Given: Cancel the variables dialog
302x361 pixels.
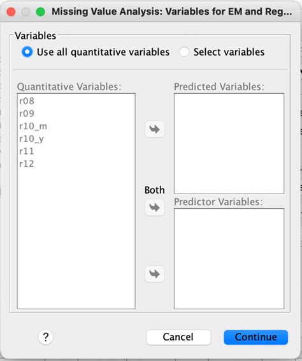Looking at the screenshot, I should point(178,337).
